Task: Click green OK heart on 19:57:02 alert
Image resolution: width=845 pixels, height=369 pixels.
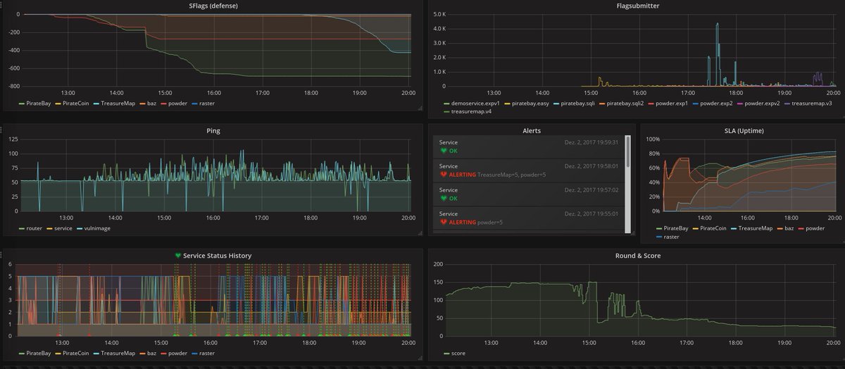Action: click(443, 199)
